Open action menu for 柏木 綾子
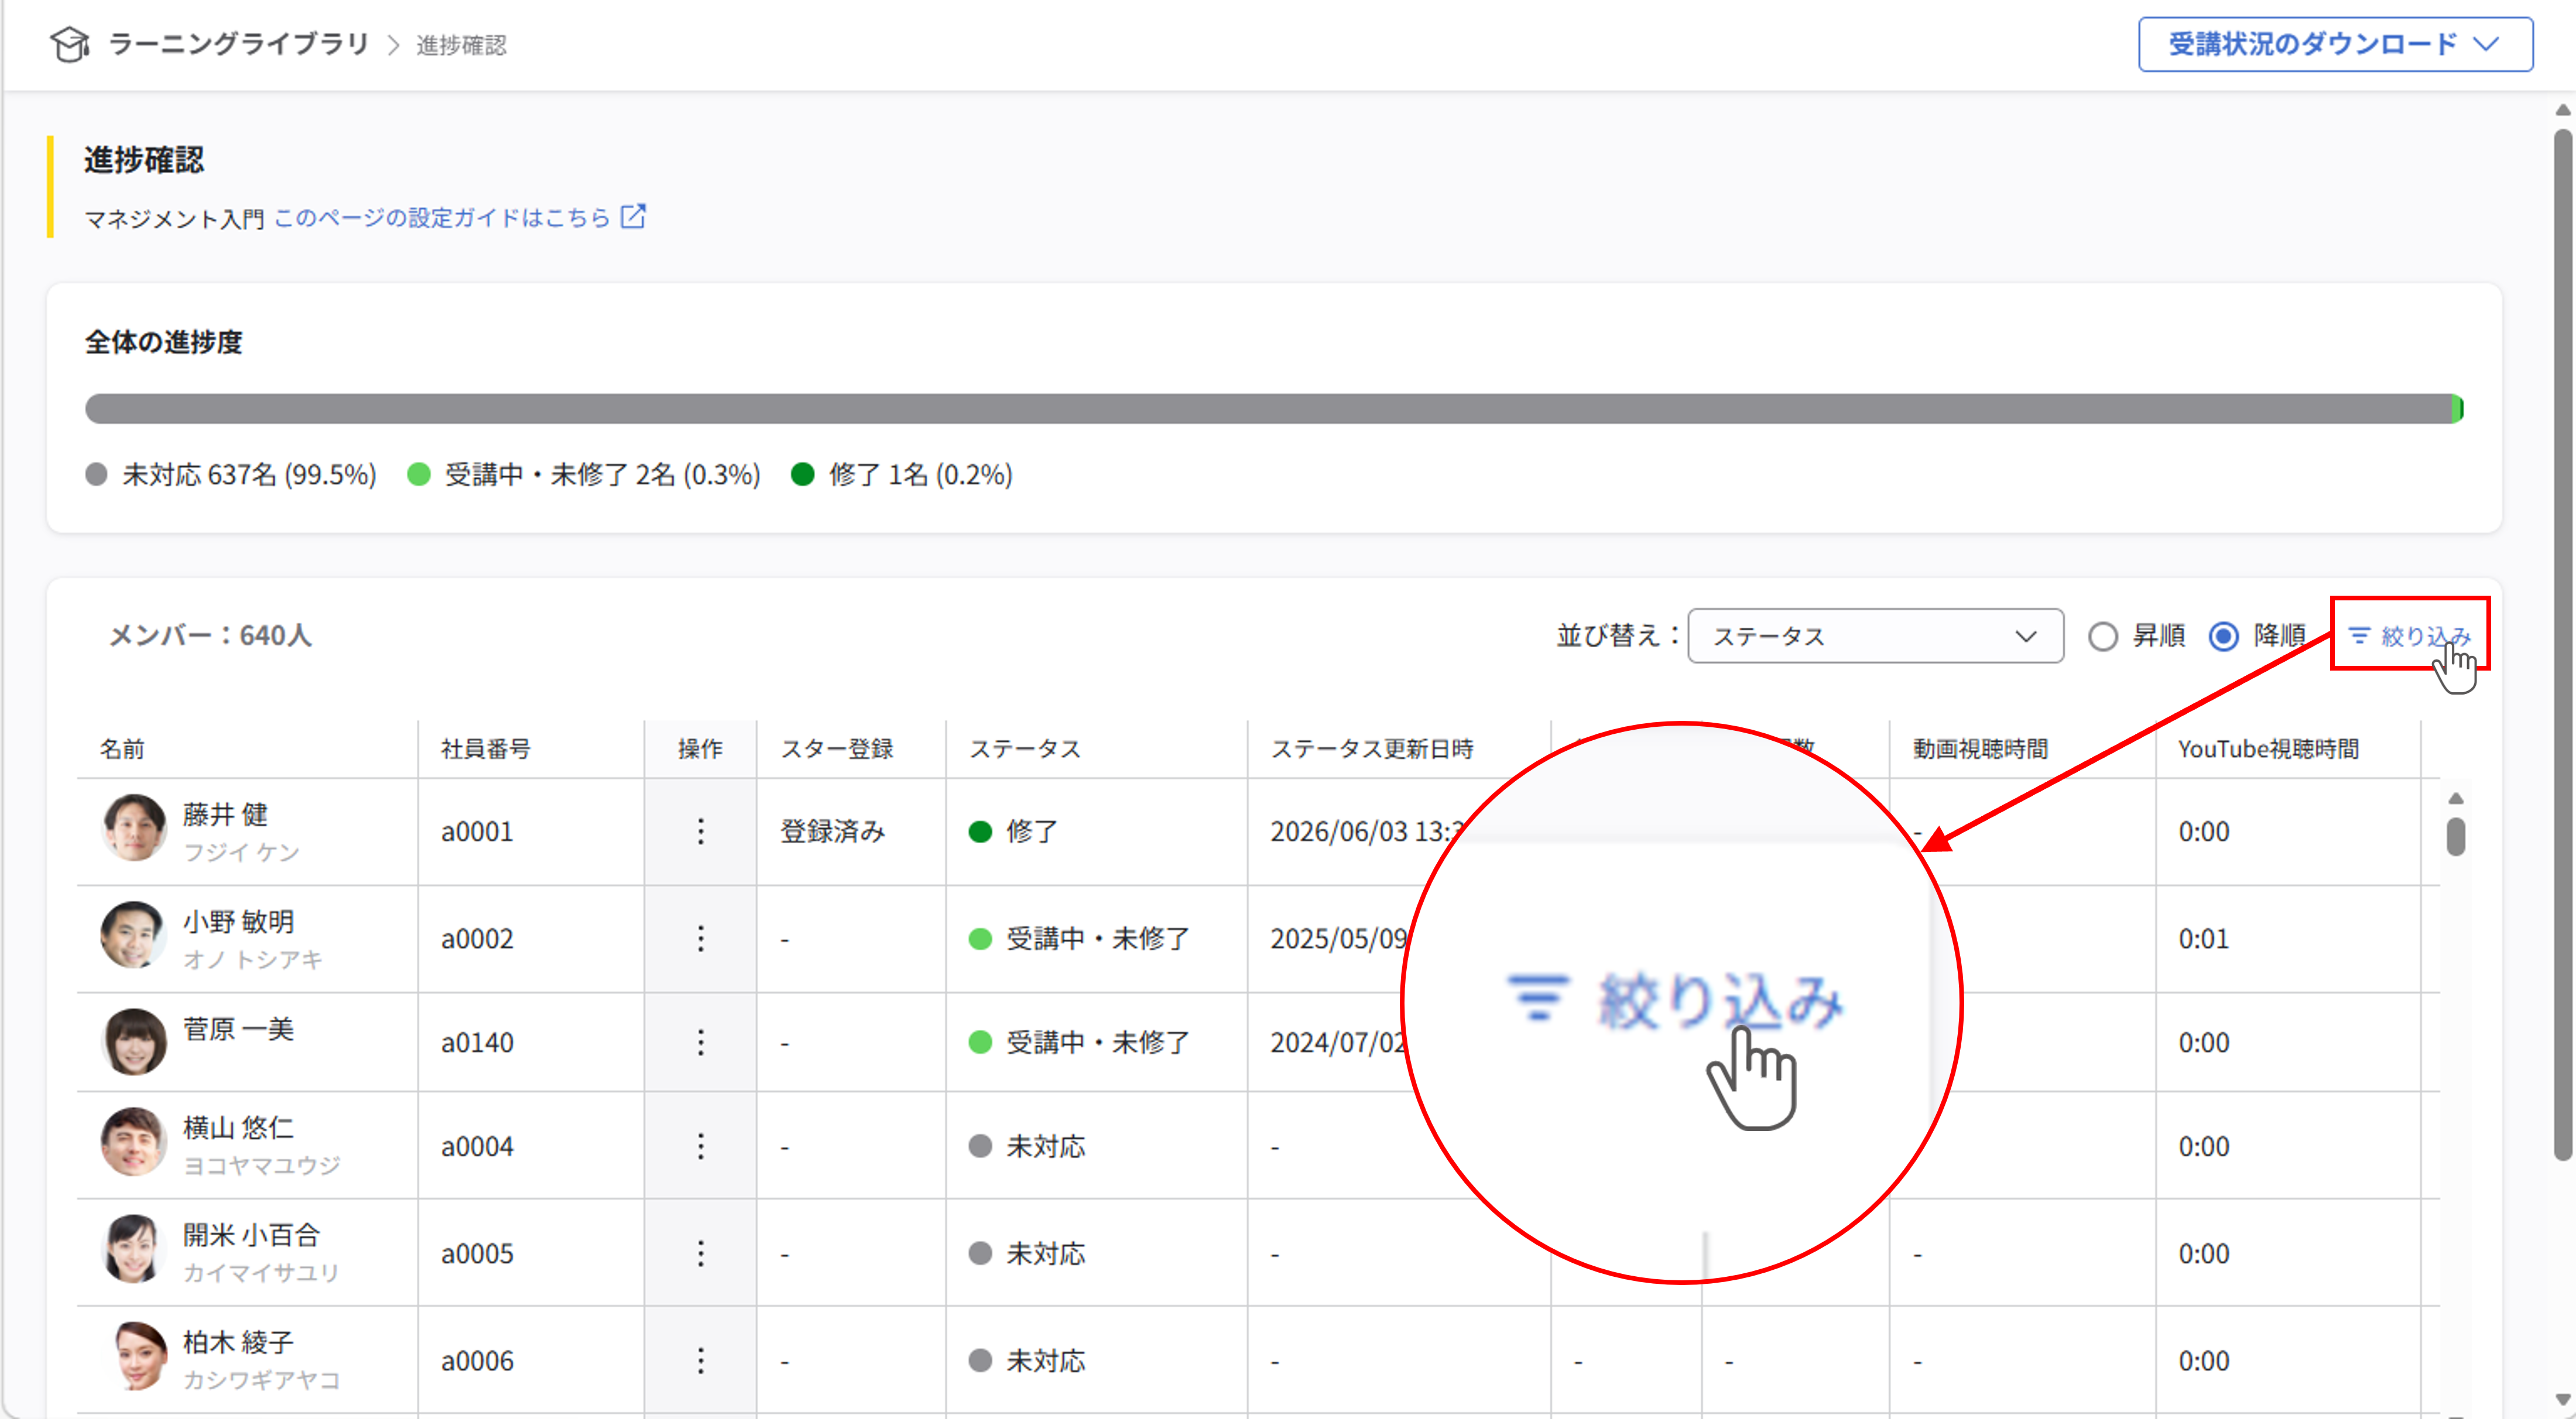Viewport: 2576px width, 1419px height. [x=700, y=1360]
